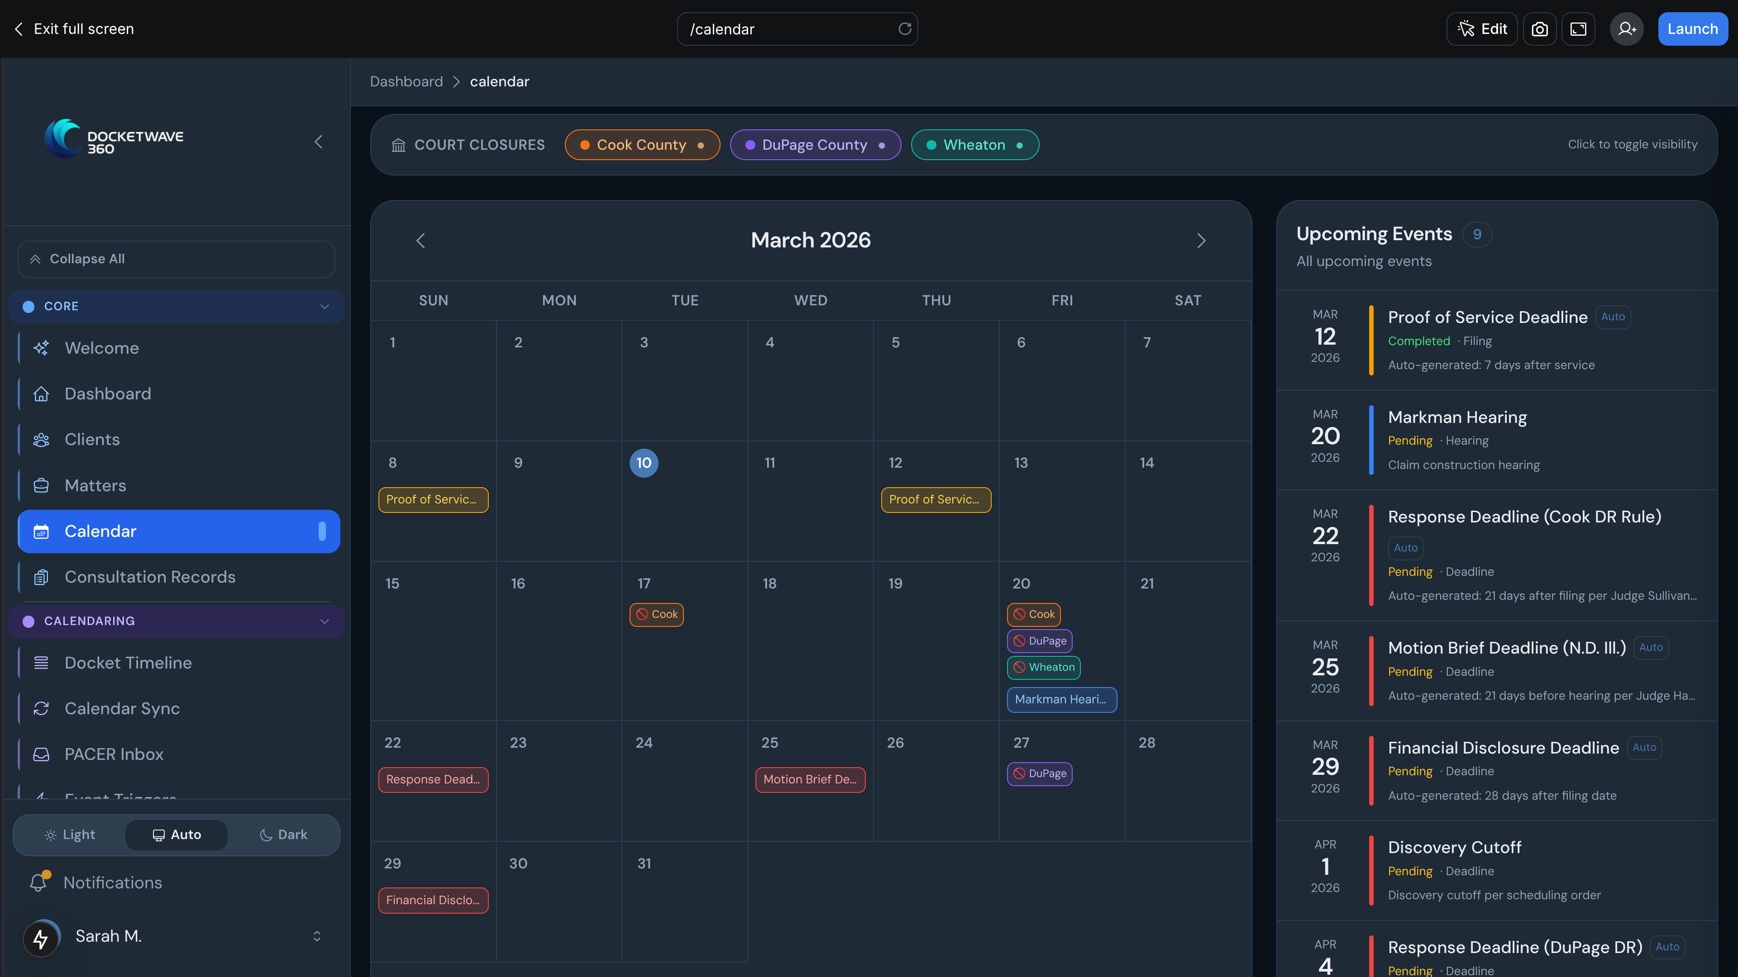The image size is (1738, 977).
Task: Open Discovery Cutoff upcoming event card
Action: click(1496, 870)
